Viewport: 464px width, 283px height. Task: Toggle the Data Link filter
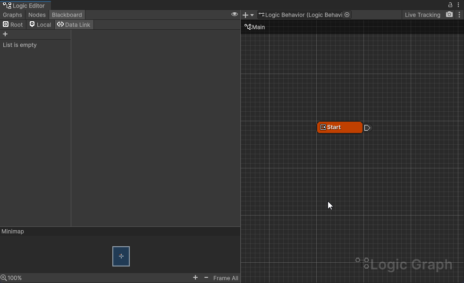click(74, 25)
